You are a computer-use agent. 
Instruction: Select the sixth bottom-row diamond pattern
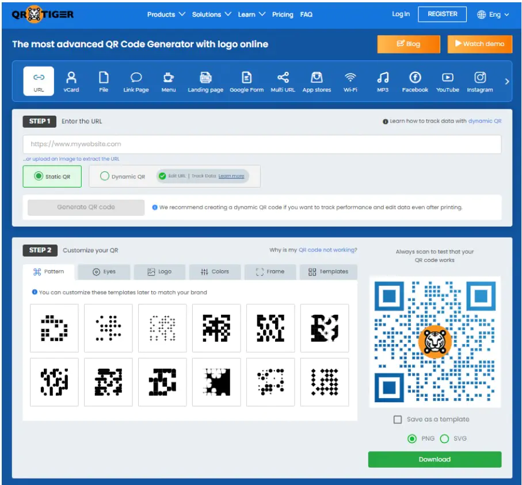click(325, 382)
